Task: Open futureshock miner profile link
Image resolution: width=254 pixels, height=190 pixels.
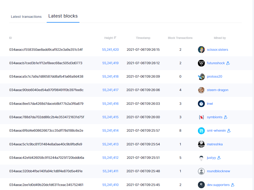Action: coord(216,63)
